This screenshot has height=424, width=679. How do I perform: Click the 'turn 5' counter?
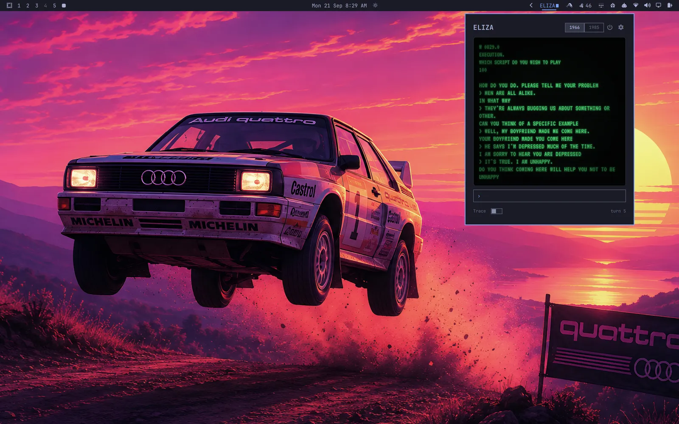tap(618, 211)
